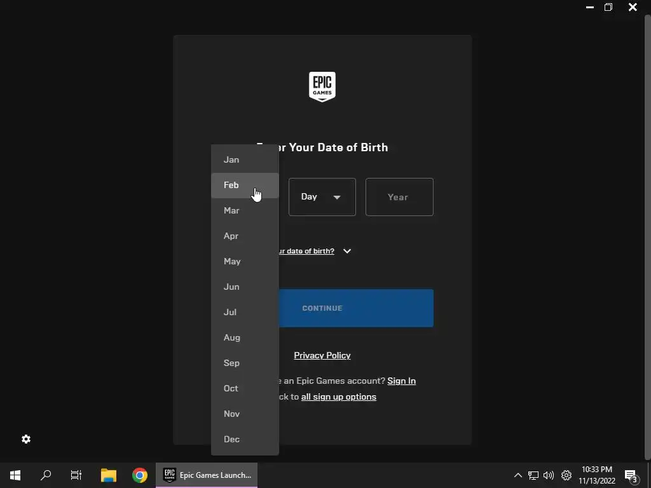Minimize the Epic Games Launcher window
Image resolution: width=651 pixels, height=488 pixels.
pyautogui.click(x=589, y=7)
